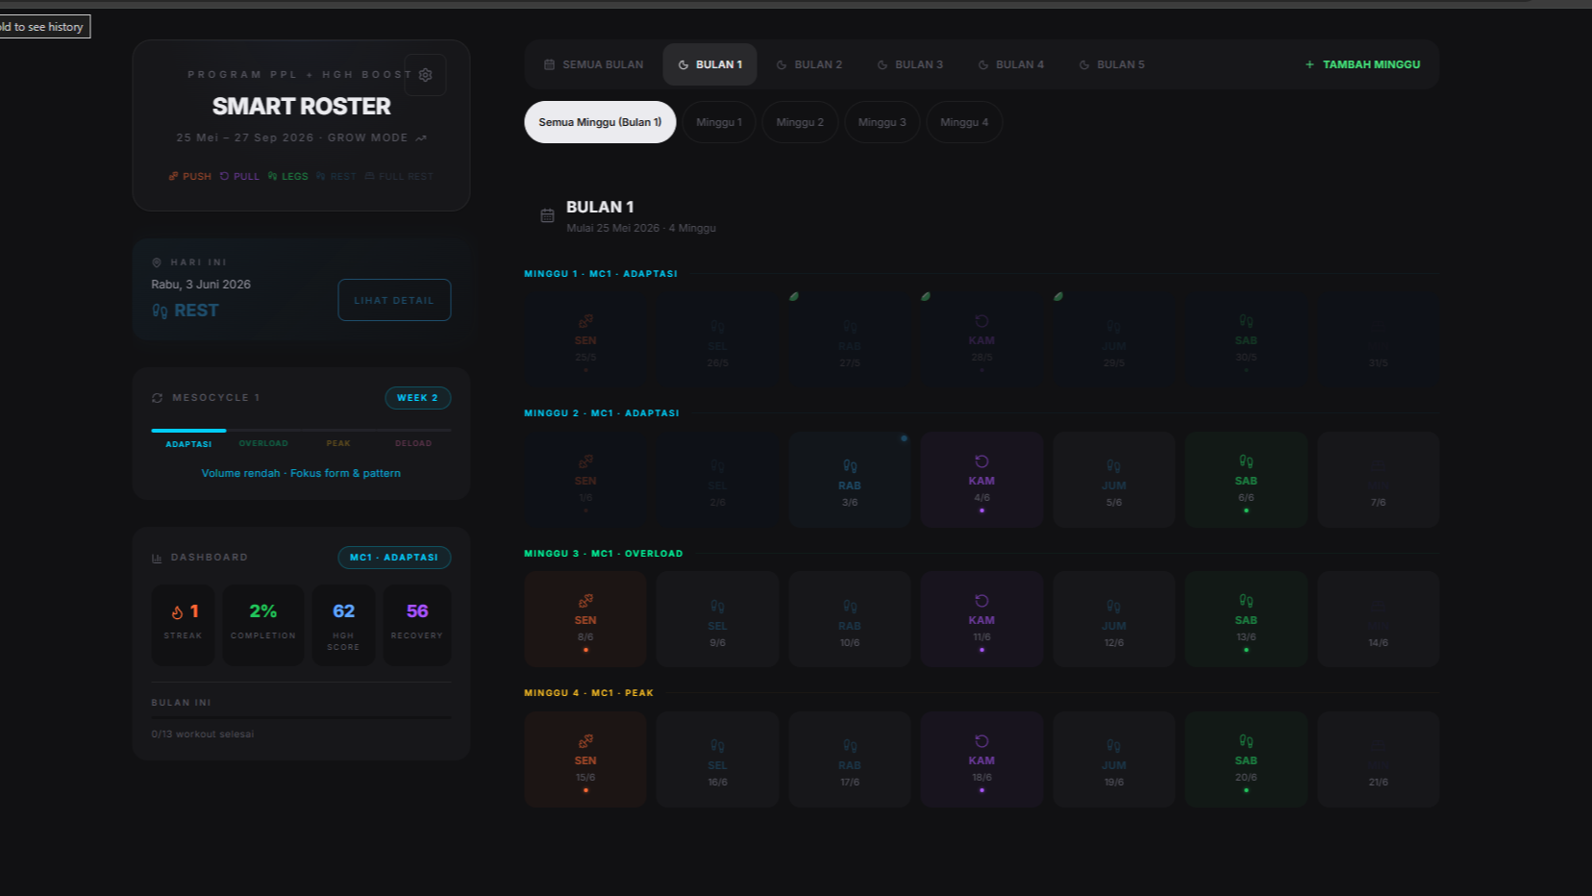Image resolution: width=1592 pixels, height=896 pixels.
Task: Click the "Rabu, 3 Juni 2026" date
Action: (x=201, y=285)
